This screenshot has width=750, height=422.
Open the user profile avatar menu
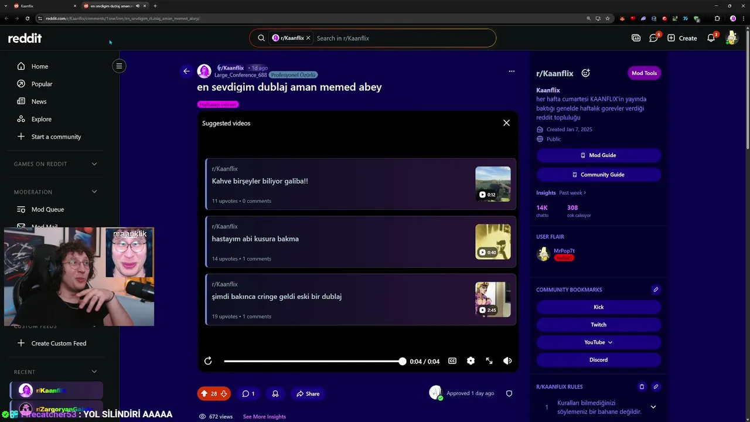[x=731, y=38]
